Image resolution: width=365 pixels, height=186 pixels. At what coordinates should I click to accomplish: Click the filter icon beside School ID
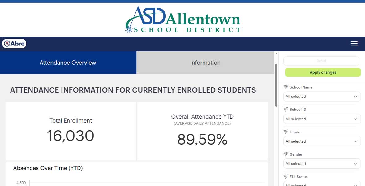click(x=286, y=110)
